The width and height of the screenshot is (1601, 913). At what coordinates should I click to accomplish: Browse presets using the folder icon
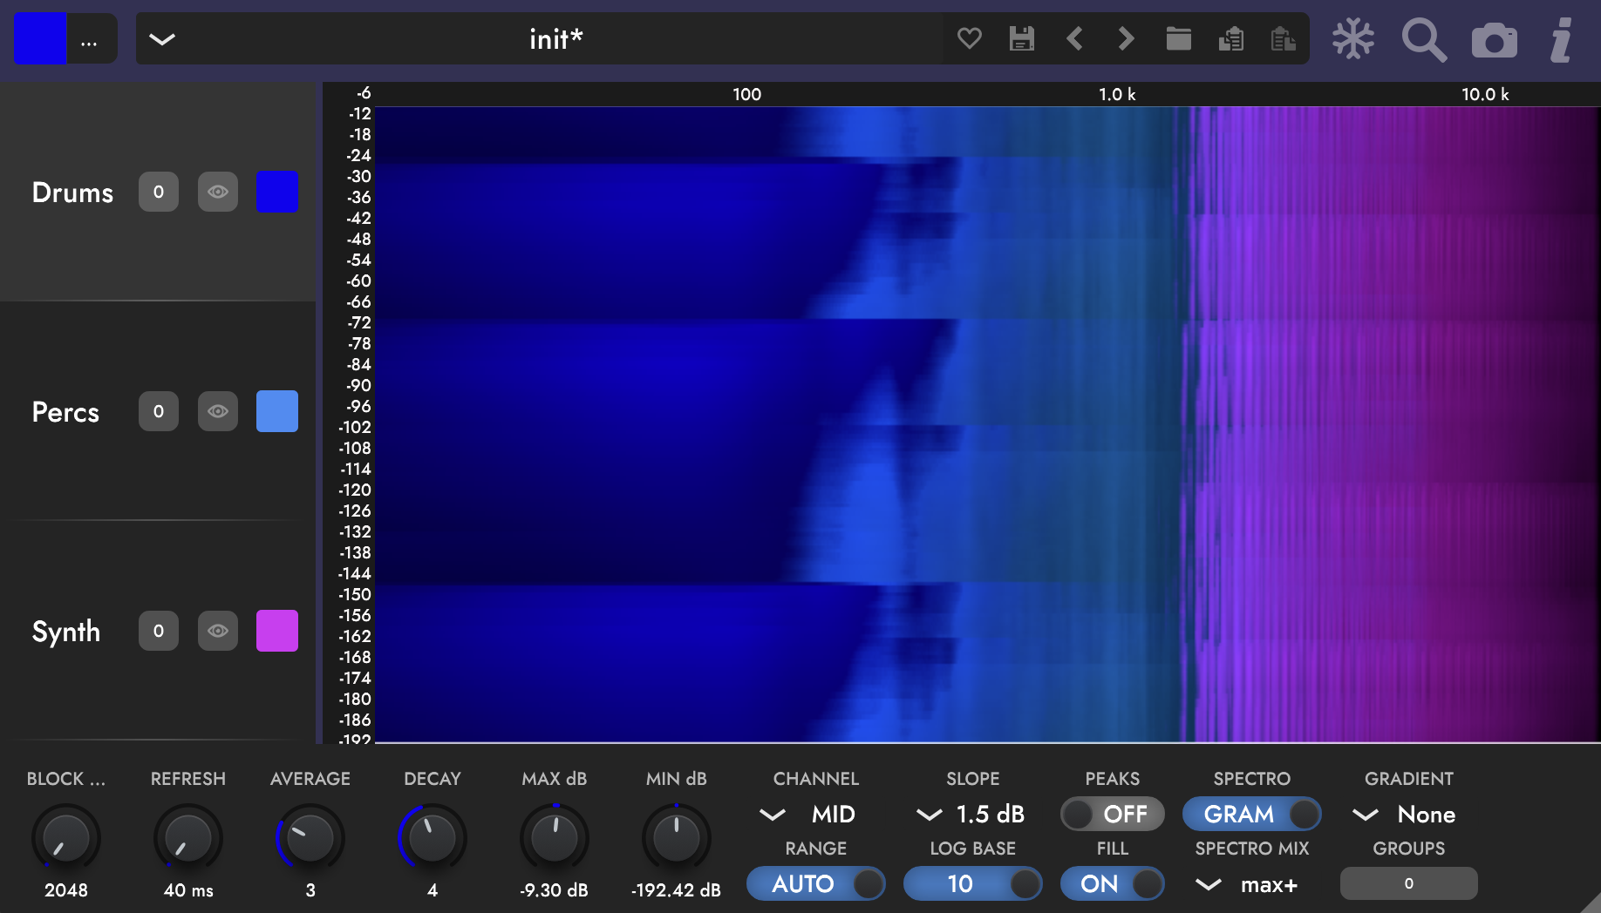(x=1178, y=38)
